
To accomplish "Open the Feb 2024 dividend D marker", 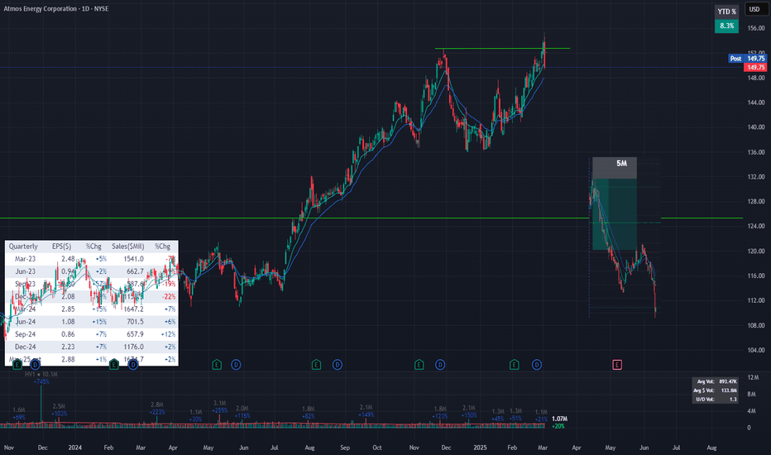I will point(132,365).
